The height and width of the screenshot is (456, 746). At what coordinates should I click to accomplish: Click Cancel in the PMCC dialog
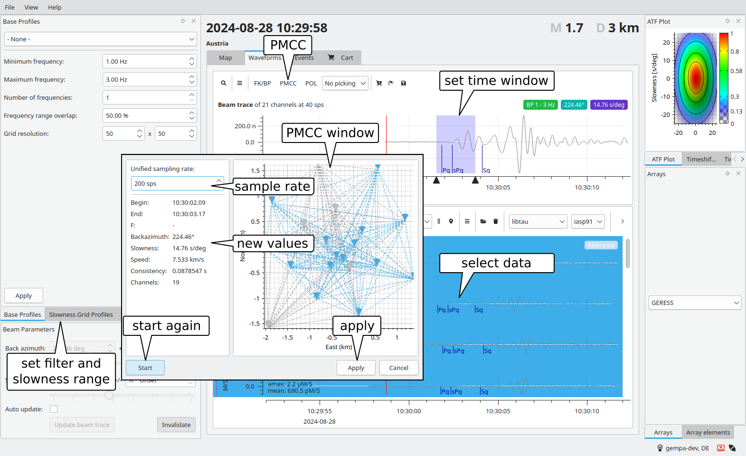(398, 368)
